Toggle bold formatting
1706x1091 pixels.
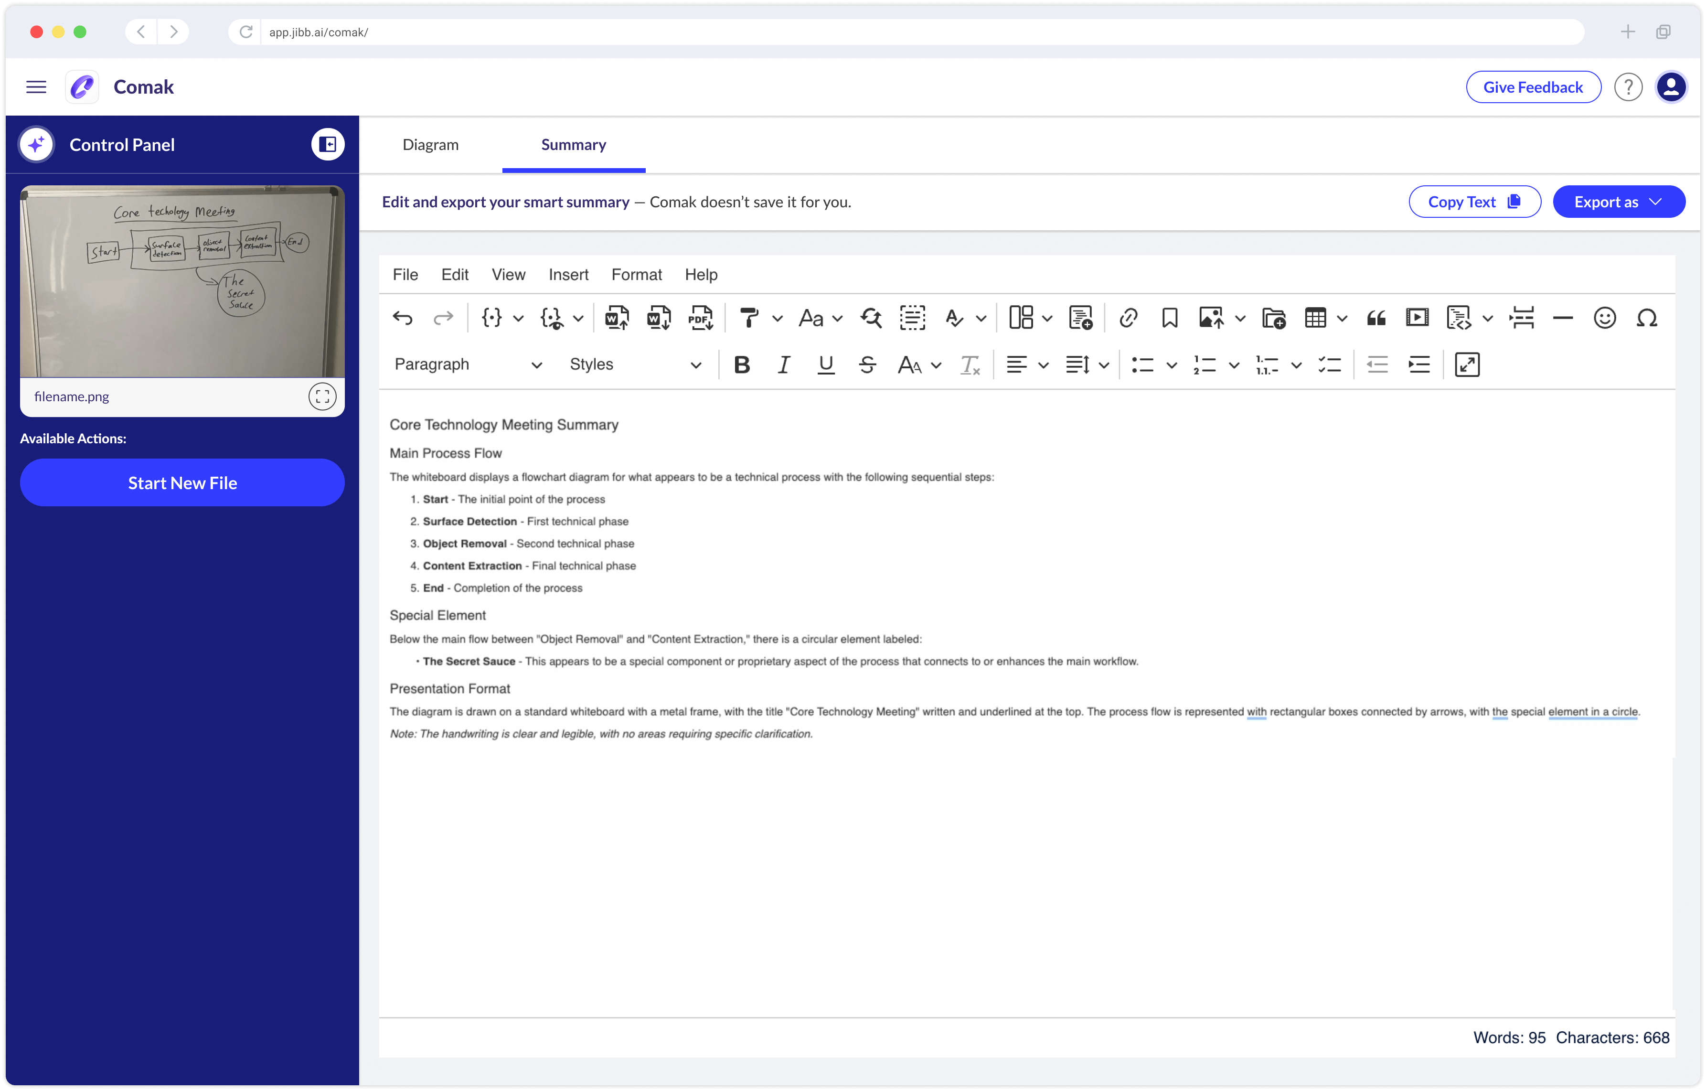(741, 365)
